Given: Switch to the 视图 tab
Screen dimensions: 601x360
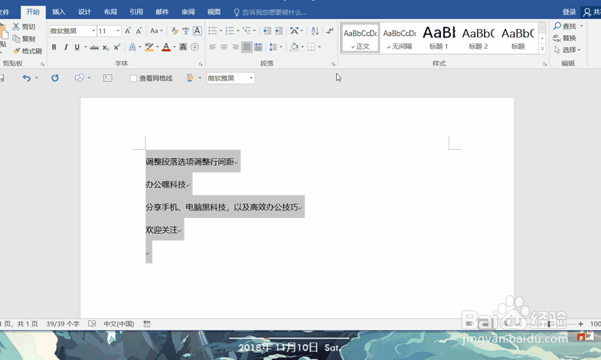Looking at the screenshot, I should [214, 12].
